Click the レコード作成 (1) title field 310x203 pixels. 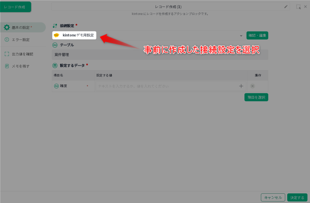coord(171,7)
